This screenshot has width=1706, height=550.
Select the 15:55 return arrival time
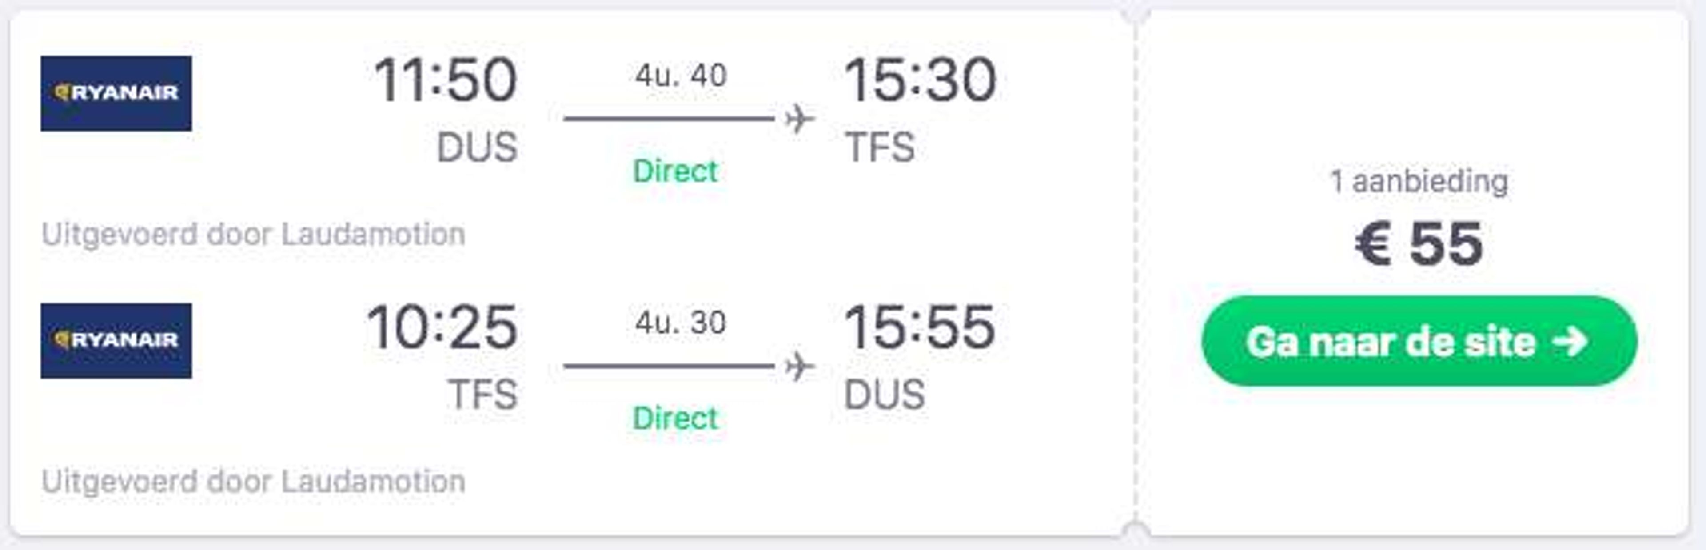[x=919, y=327]
